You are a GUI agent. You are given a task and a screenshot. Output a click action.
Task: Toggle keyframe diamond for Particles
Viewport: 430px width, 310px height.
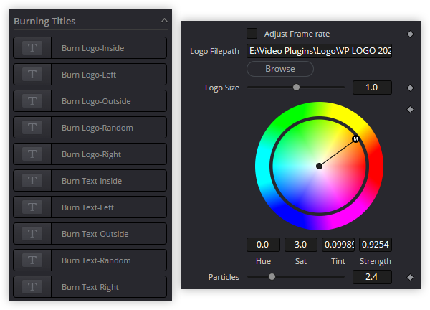(x=410, y=277)
